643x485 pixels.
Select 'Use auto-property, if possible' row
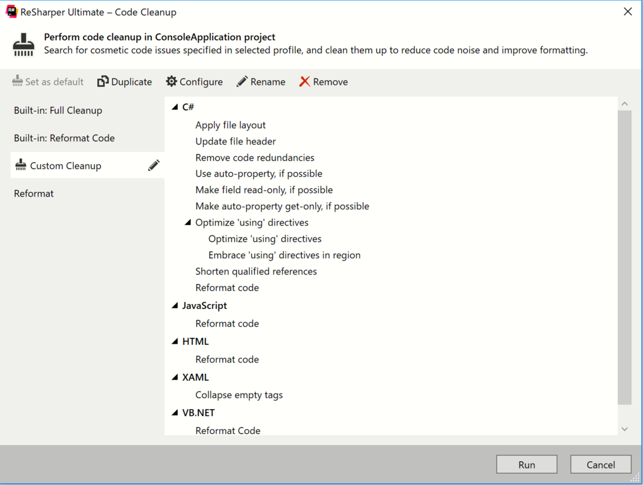(259, 173)
